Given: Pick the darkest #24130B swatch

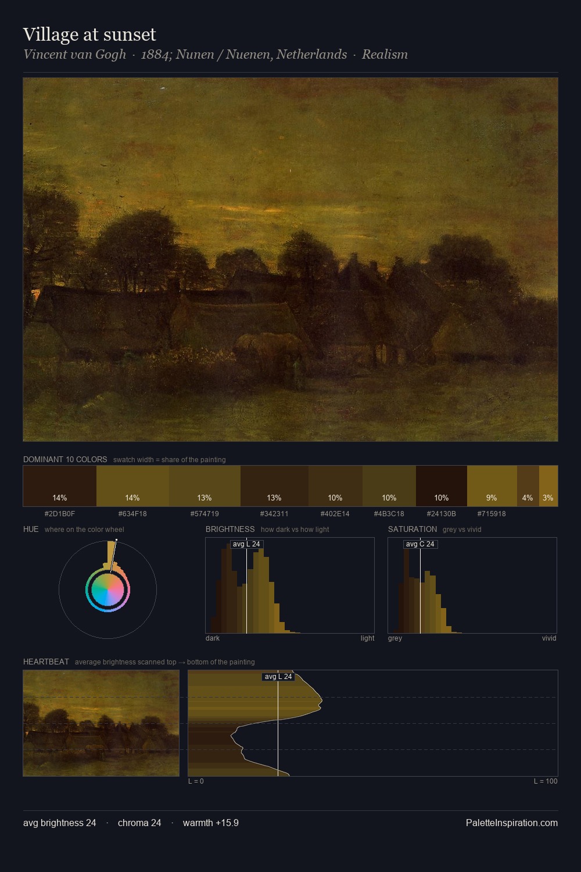Looking at the screenshot, I should (x=442, y=486).
